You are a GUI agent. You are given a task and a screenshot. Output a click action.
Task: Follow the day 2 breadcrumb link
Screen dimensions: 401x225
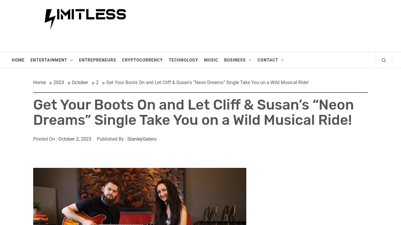97,83
